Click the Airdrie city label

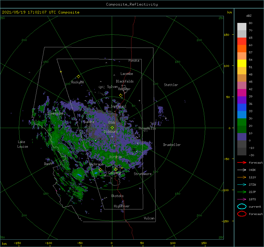click(x=116, y=157)
